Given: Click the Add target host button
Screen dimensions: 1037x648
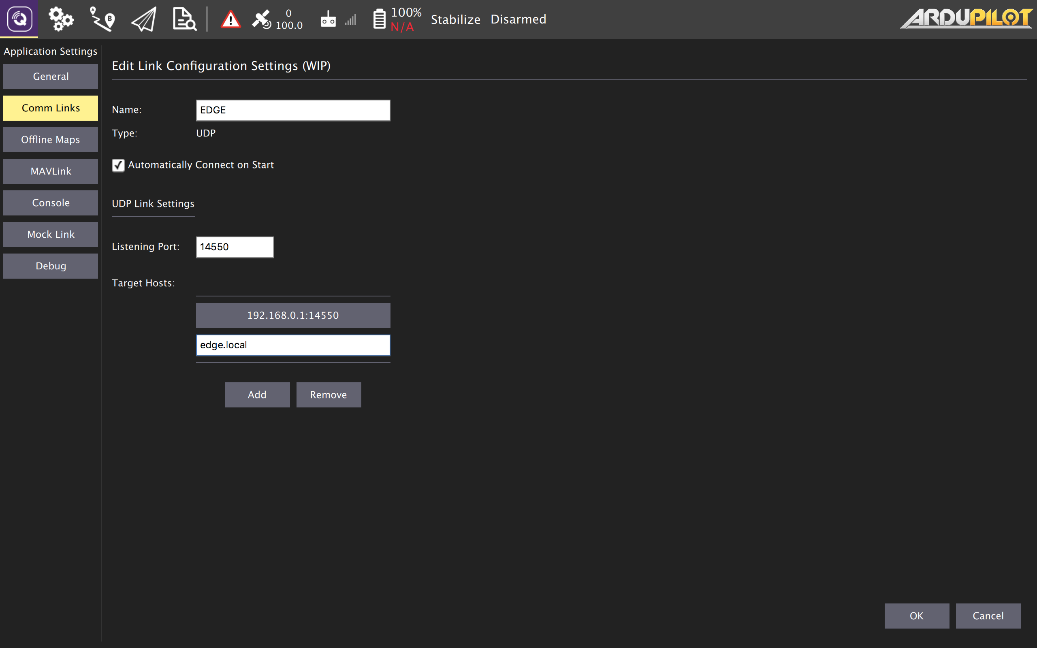Looking at the screenshot, I should tap(257, 395).
